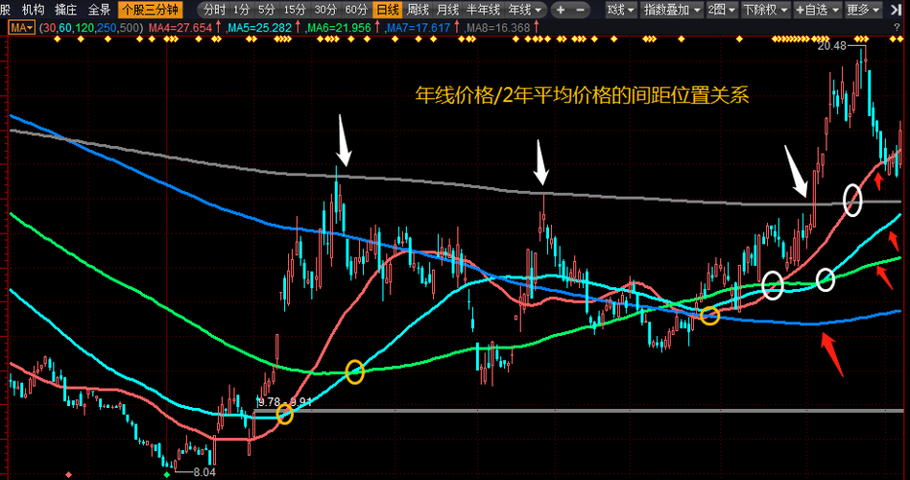The width and height of the screenshot is (910, 480).
Task: Zoom in the chart with the plus button
Action: click(561, 10)
